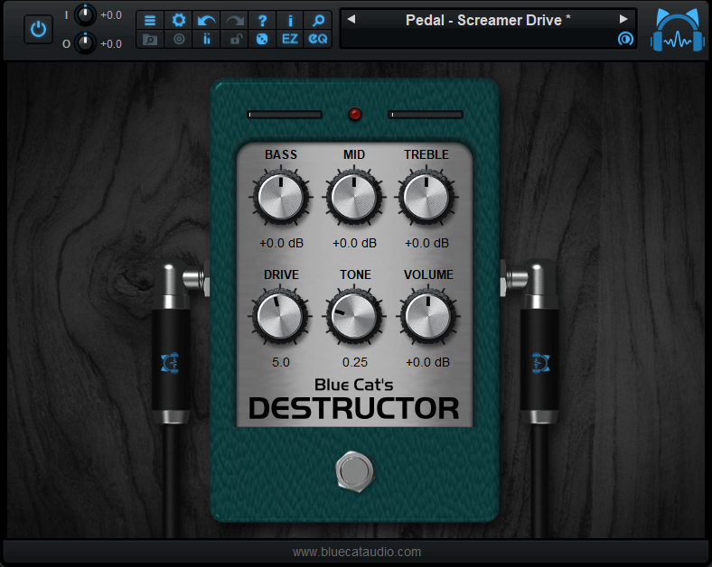Click the input gain knob

pyautogui.click(x=85, y=15)
